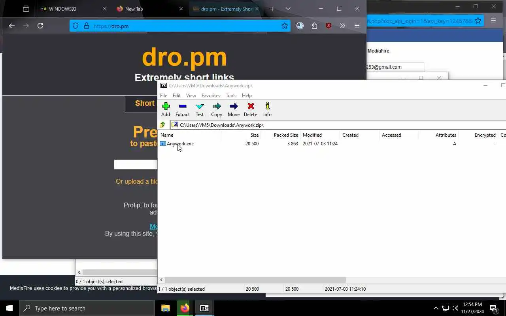Click the site padlock icon
The width and height of the screenshot is (506, 316).
click(86, 26)
